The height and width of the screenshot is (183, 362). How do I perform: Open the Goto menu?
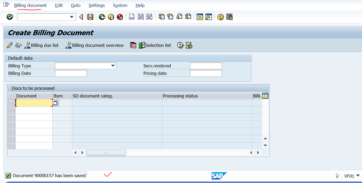(76, 5)
